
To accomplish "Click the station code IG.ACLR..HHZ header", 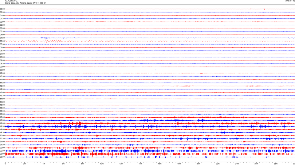I will pos(11,1).
